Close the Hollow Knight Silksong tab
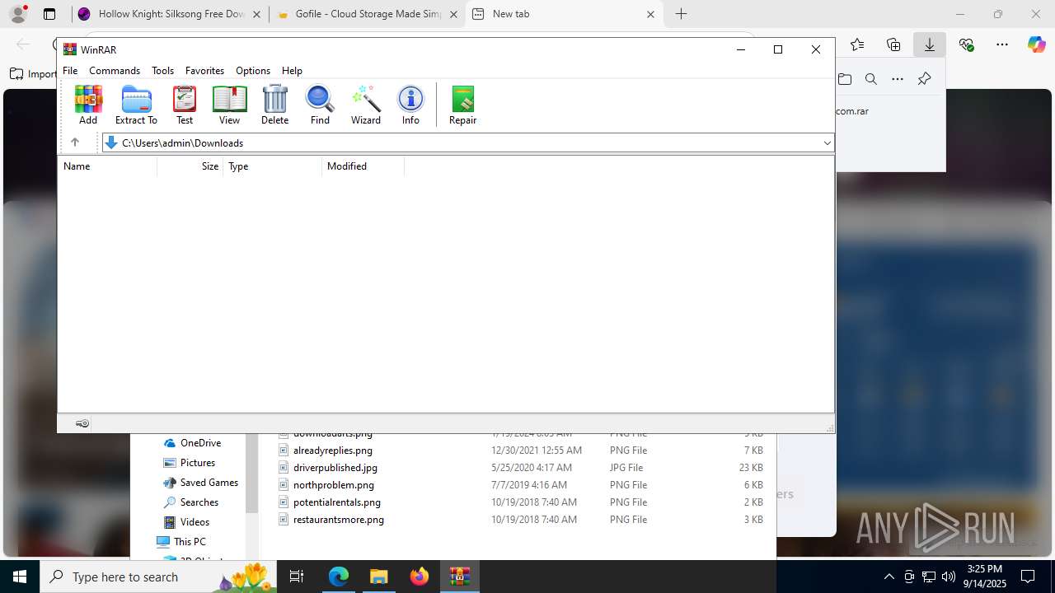1055x593 pixels. [257, 14]
